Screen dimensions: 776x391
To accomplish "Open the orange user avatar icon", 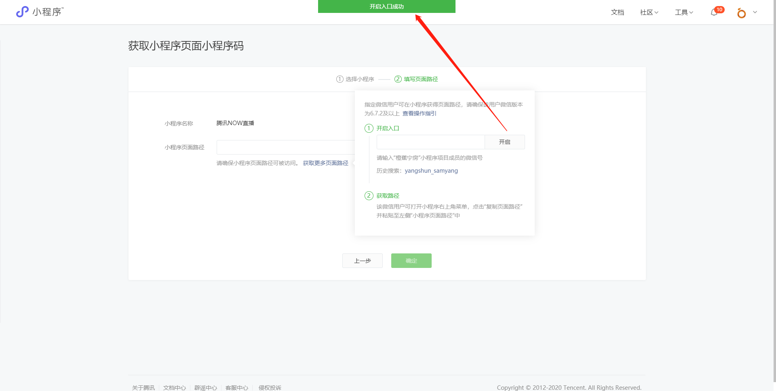I will pyautogui.click(x=741, y=13).
